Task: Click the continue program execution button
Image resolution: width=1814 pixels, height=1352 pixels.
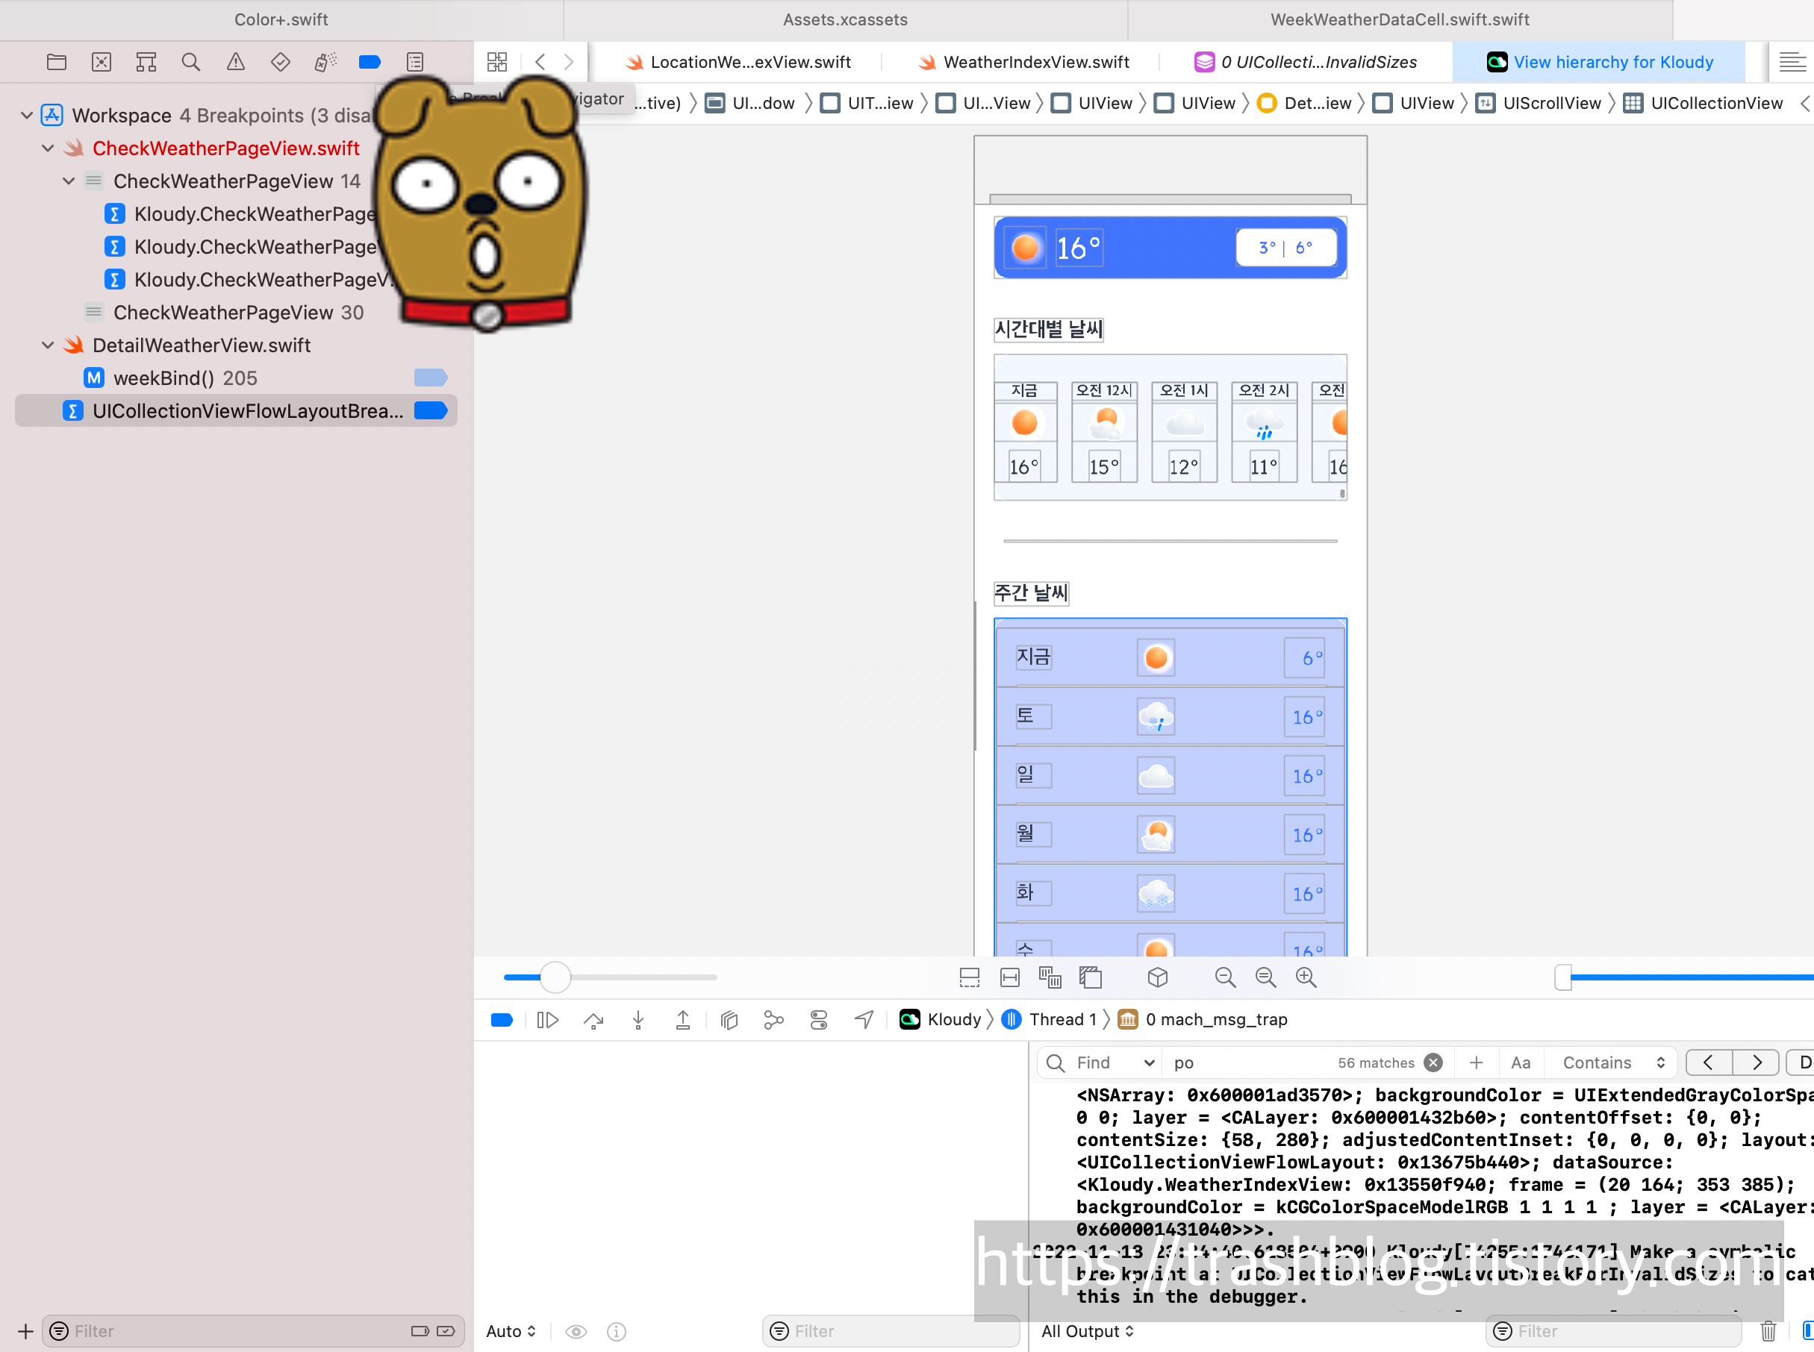Action: [x=548, y=1020]
